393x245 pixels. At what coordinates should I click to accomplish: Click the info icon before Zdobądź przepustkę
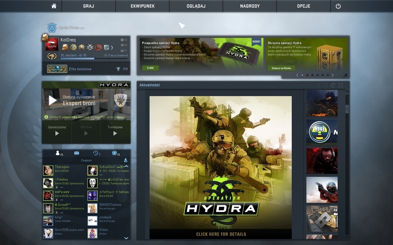coord(46,117)
